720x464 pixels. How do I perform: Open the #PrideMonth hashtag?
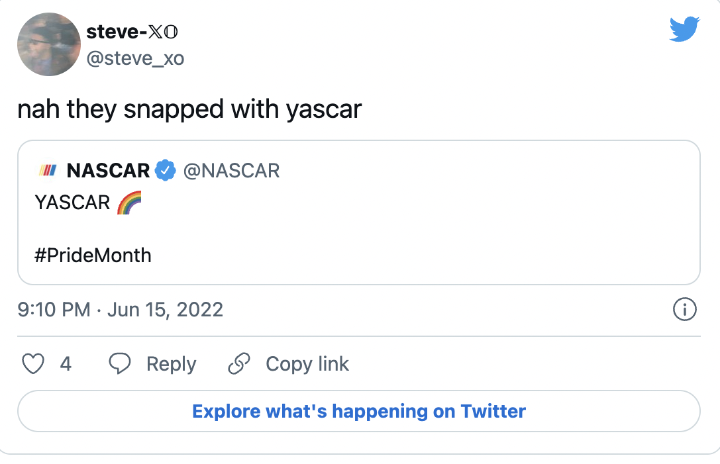pyautogui.click(x=93, y=255)
